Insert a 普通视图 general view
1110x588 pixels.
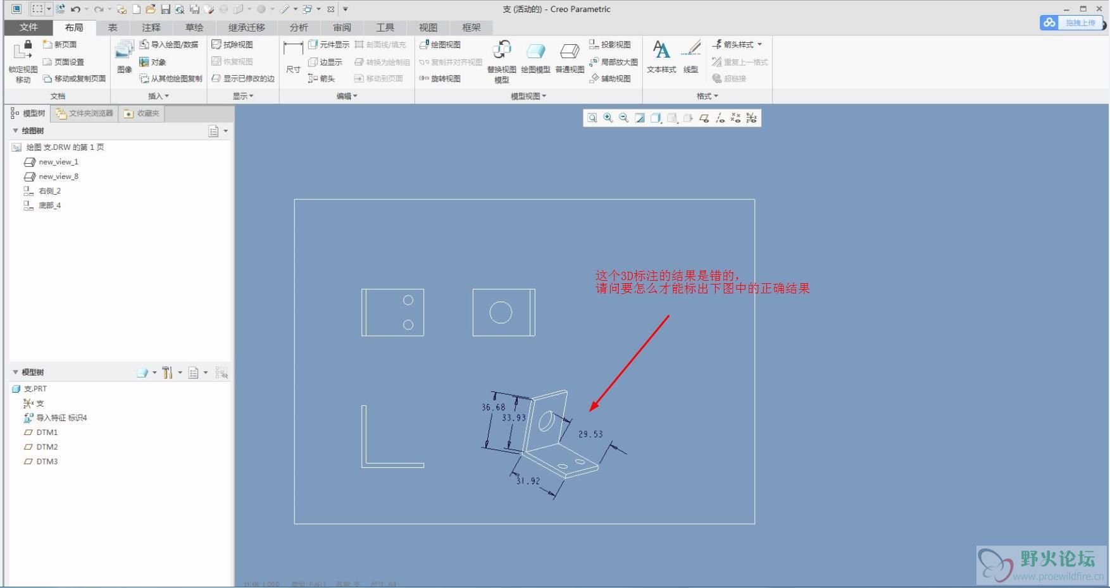pyautogui.click(x=570, y=57)
